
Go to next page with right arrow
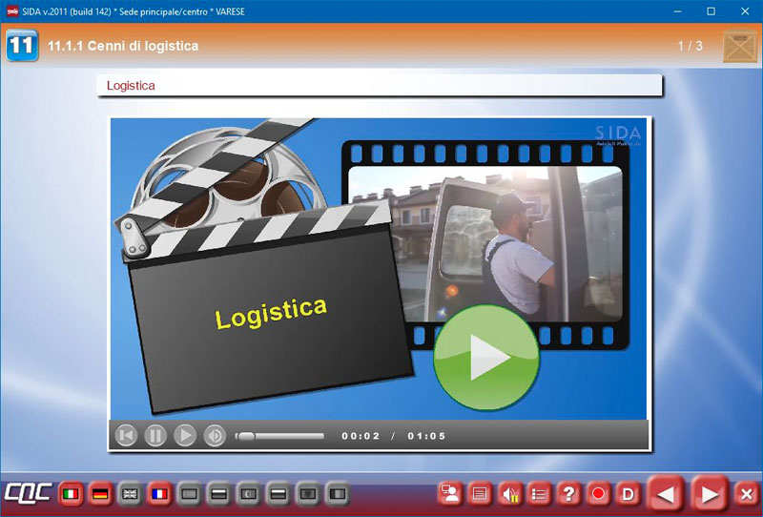pyautogui.click(x=710, y=494)
